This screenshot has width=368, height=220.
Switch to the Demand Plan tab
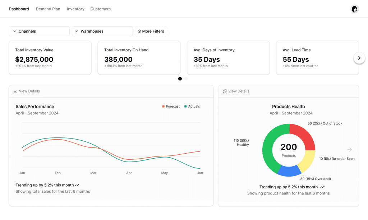pyautogui.click(x=48, y=9)
